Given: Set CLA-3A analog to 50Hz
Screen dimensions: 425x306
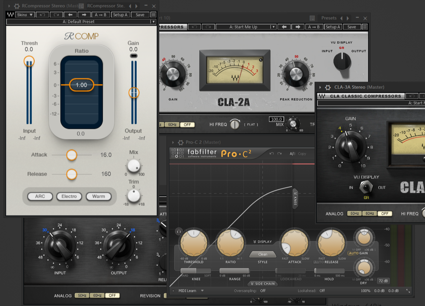Looking at the screenshot, I should click(355, 214).
